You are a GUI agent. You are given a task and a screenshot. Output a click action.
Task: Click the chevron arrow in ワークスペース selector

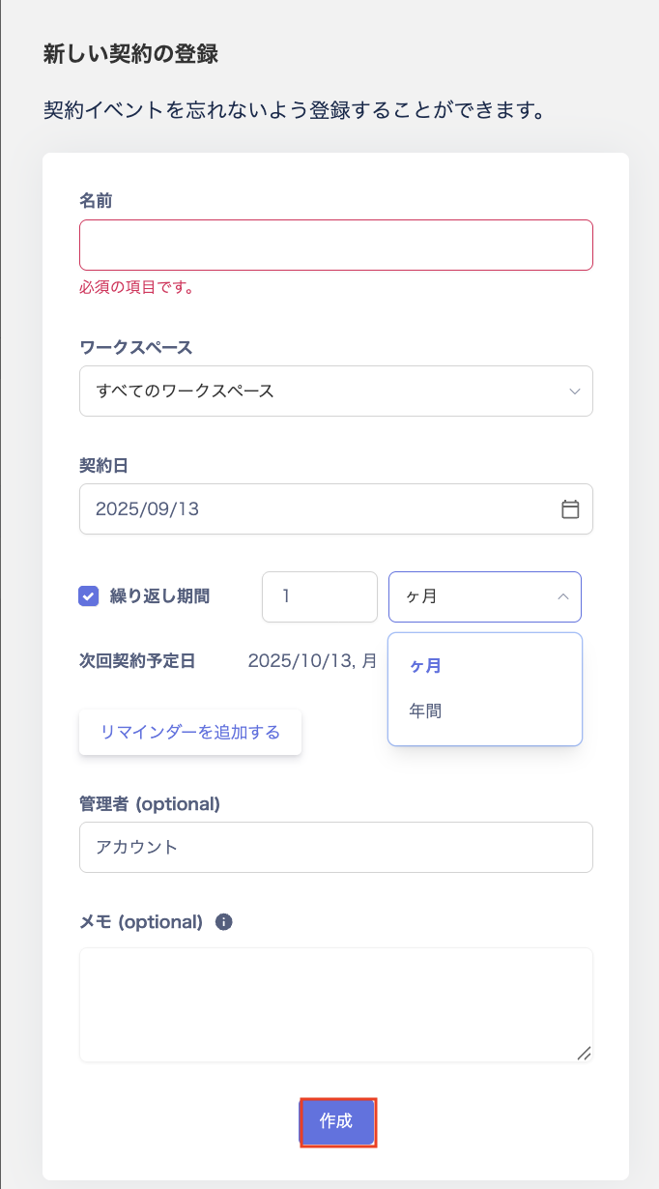(575, 391)
